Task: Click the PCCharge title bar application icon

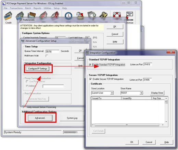Action: pos(4,3)
